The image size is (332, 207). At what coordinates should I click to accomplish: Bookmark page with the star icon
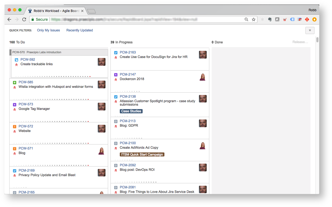coord(254,19)
